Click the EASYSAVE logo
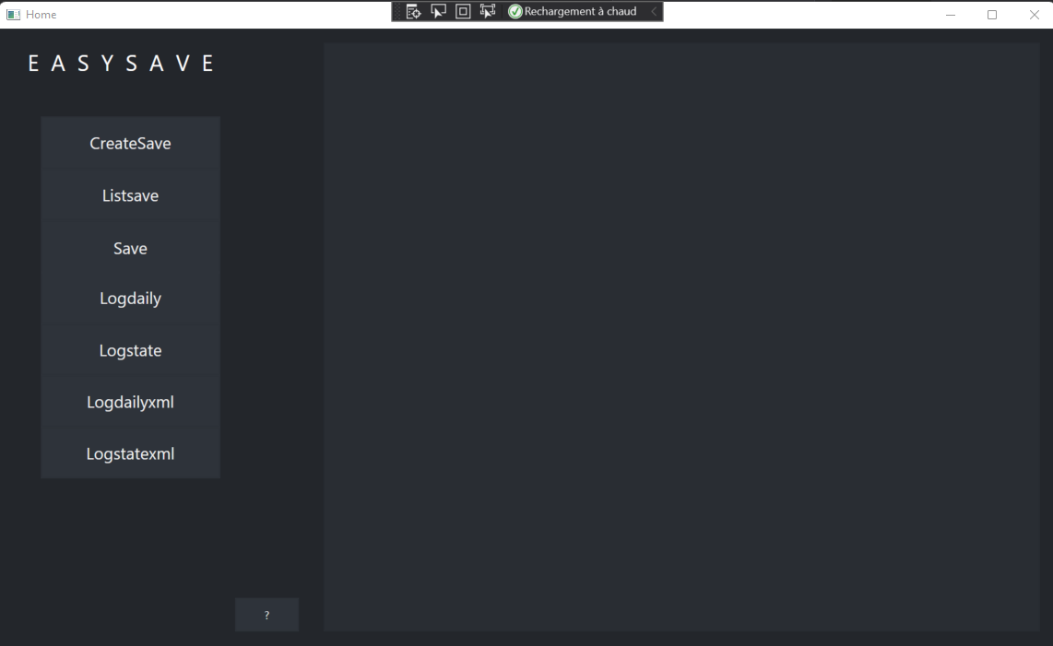The height and width of the screenshot is (646, 1053). click(121, 63)
